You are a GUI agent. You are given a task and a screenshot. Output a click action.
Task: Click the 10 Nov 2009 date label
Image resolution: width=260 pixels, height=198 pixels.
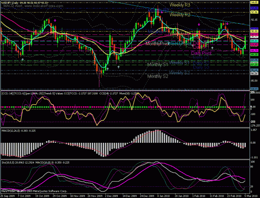[x=77, y=196]
